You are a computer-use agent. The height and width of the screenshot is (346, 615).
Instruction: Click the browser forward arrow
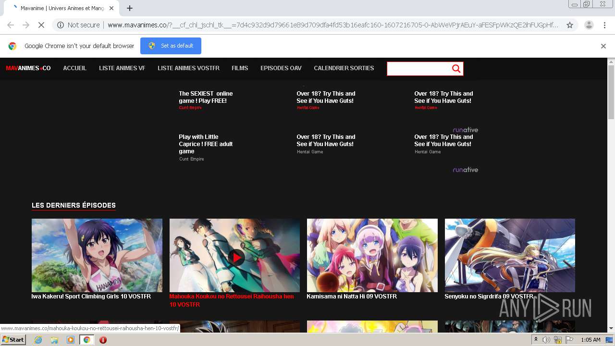point(26,25)
